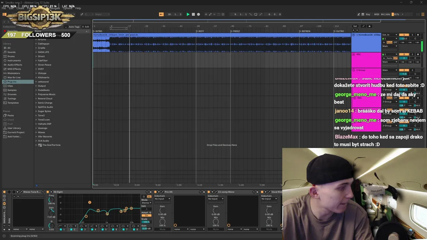Start playback with the green Play button
This screenshot has width=427, height=240.
click(x=188, y=14)
